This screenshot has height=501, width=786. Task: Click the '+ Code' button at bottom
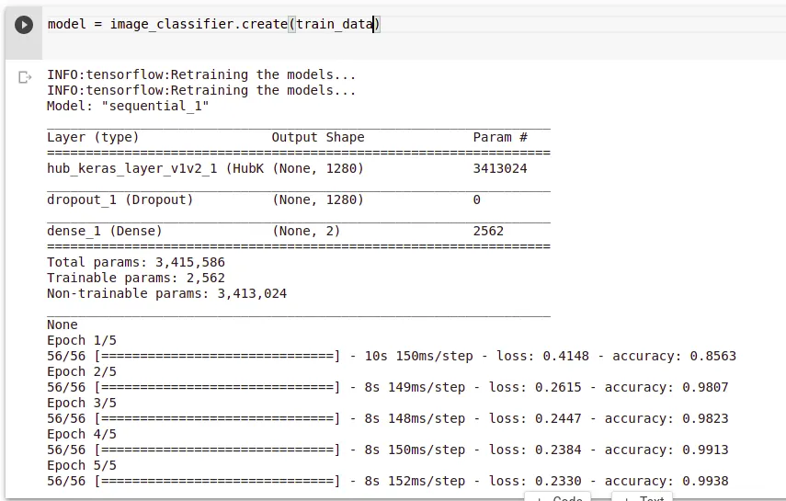558,497
